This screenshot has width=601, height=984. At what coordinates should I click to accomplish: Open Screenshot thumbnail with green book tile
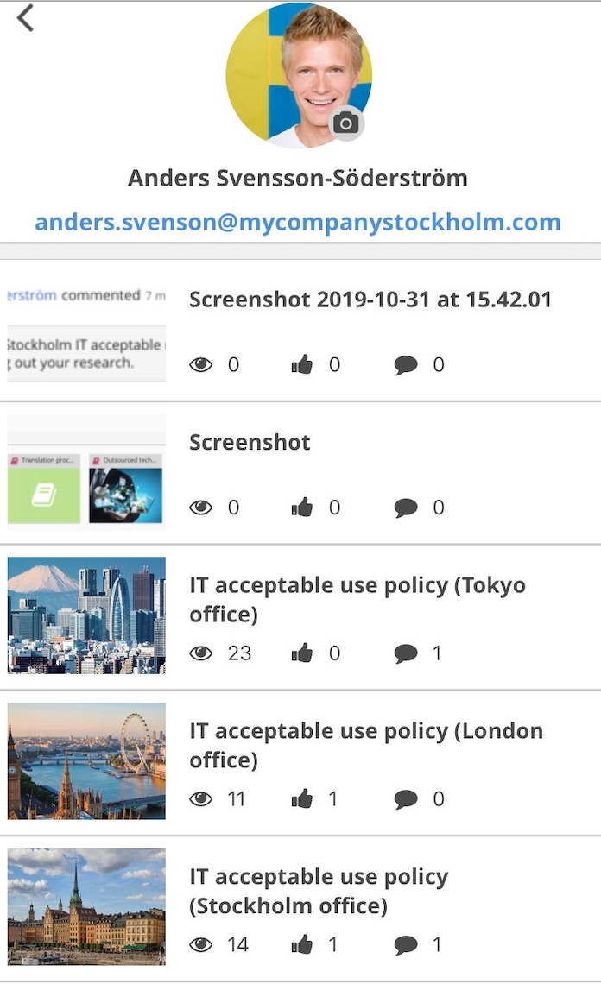pos(86,472)
